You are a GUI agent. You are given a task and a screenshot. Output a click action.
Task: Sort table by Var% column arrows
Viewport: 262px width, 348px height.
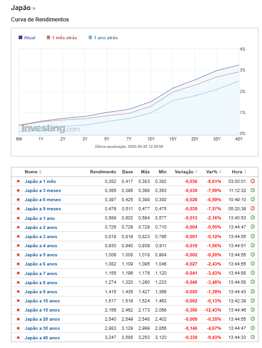click(220, 172)
